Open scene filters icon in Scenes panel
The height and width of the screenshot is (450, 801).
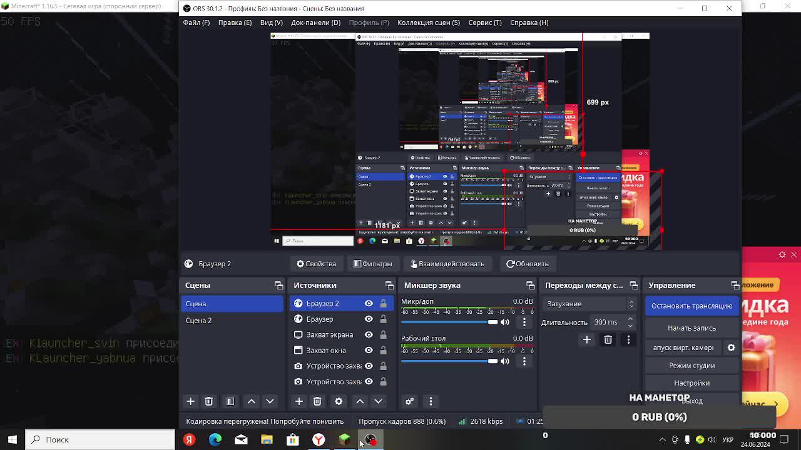point(230,401)
